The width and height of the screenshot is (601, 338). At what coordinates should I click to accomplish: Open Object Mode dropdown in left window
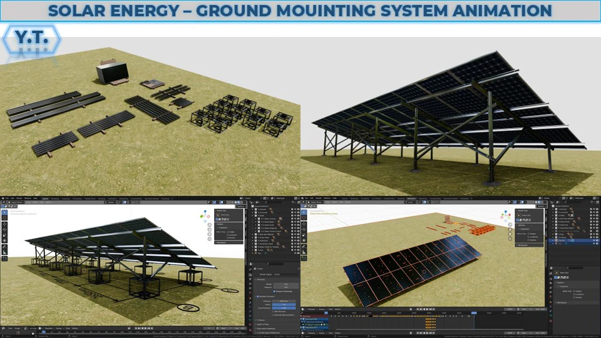16,202
